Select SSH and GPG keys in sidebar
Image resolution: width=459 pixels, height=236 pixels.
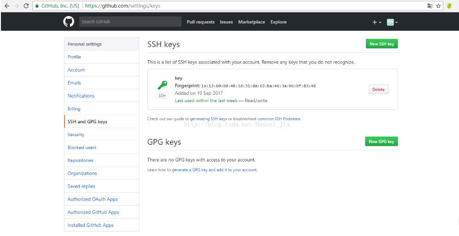point(101,121)
